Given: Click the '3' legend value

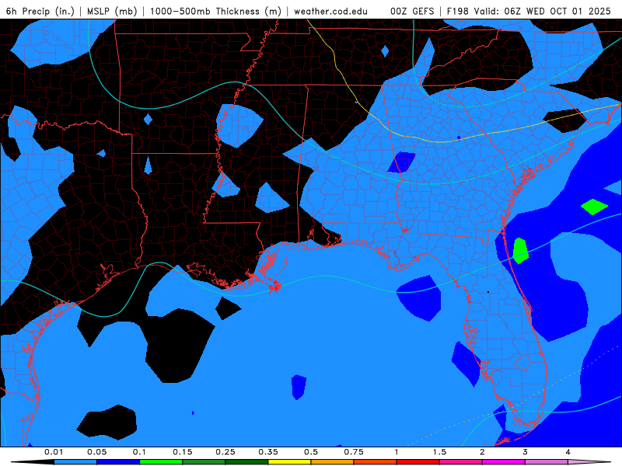Looking at the screenshot, I should point(526,452).
